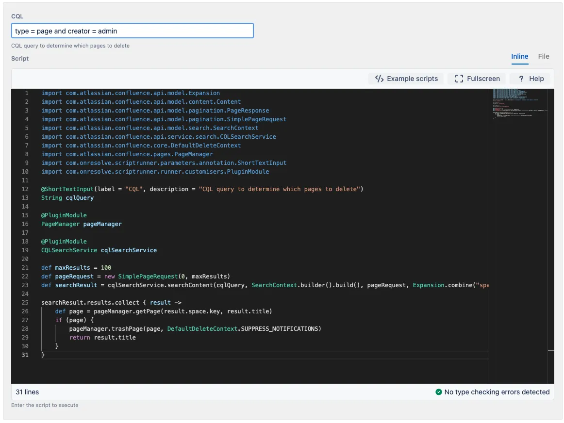The image size is (564, 423).
Task: Click the import Expansion line
Action: (130, 93)
